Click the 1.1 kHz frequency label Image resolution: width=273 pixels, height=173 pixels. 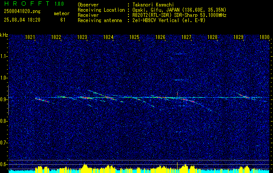click(x=3, y=56)
